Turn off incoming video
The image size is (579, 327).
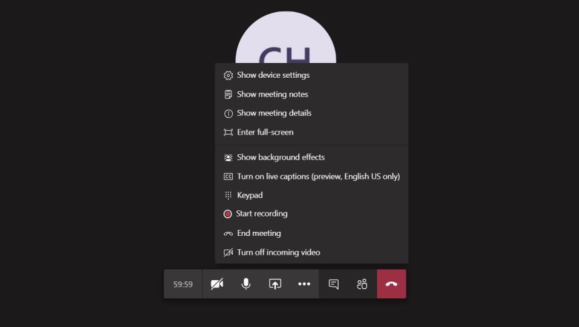coord(278,253)
